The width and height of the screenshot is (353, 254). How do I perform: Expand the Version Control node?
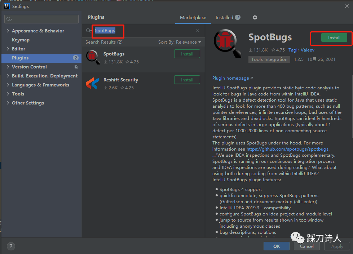pos(8,67)
